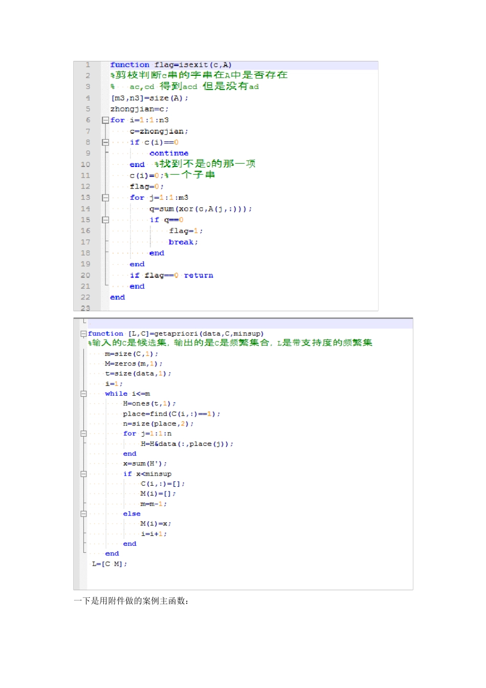Collapse the 'for j=1:1:m3' loop fold marker

coord(105,198)
